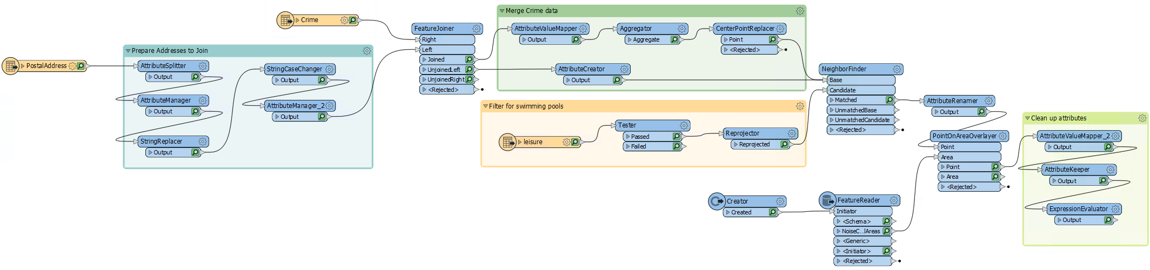Inspect NeighborFinder Matched port cache
This screenshot has height=270, width=1150.
[890, 100]
